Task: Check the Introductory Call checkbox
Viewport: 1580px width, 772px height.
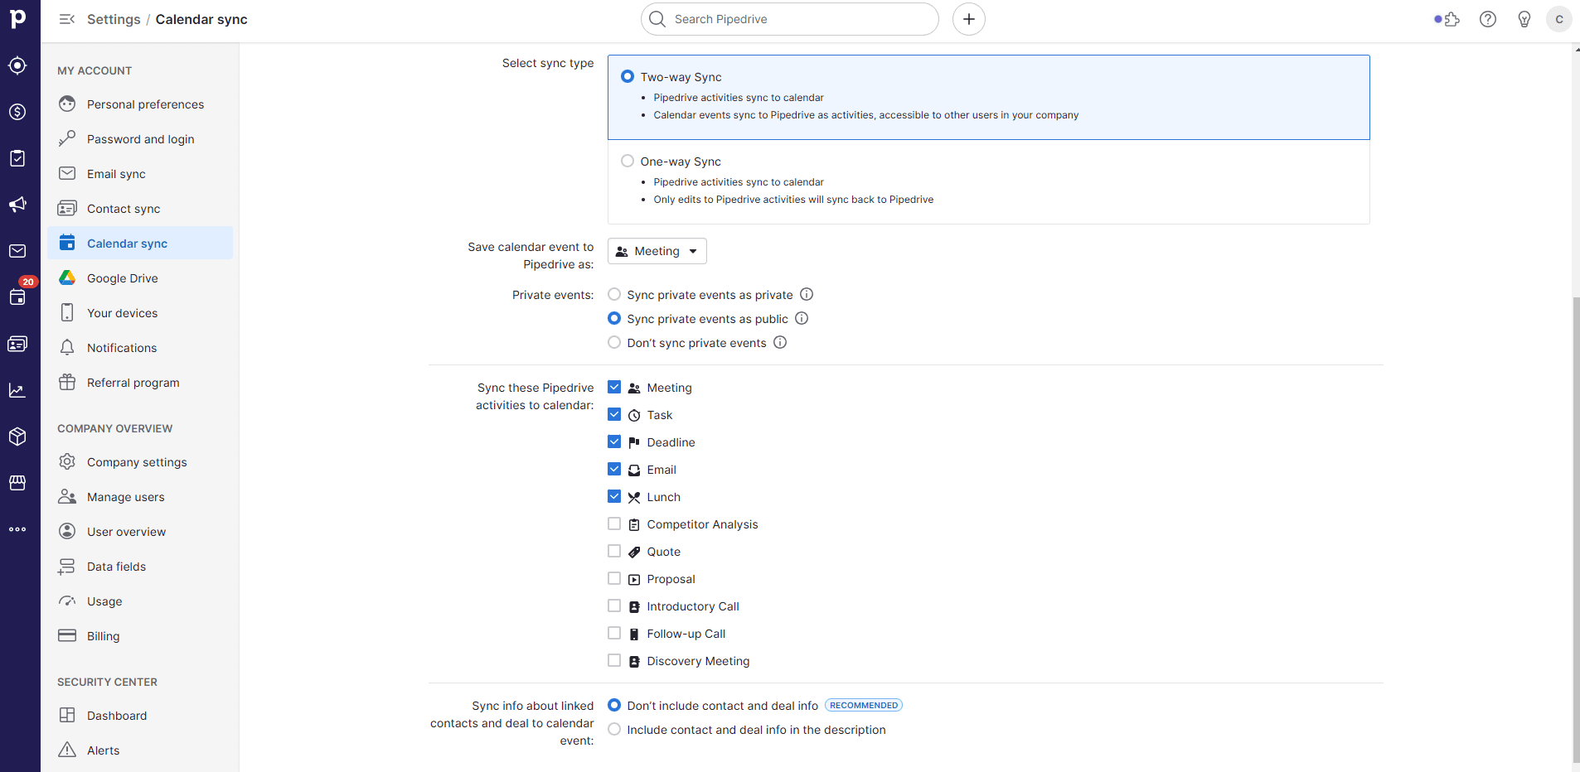Action: tap(614, 606)
